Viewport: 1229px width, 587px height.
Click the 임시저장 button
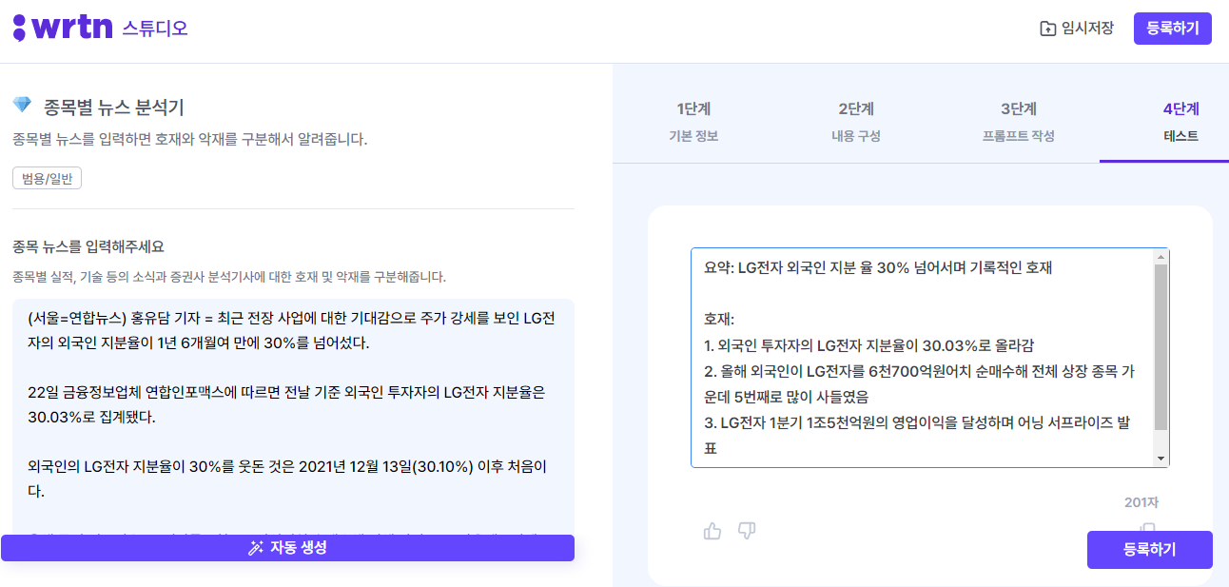(1077, 29)
